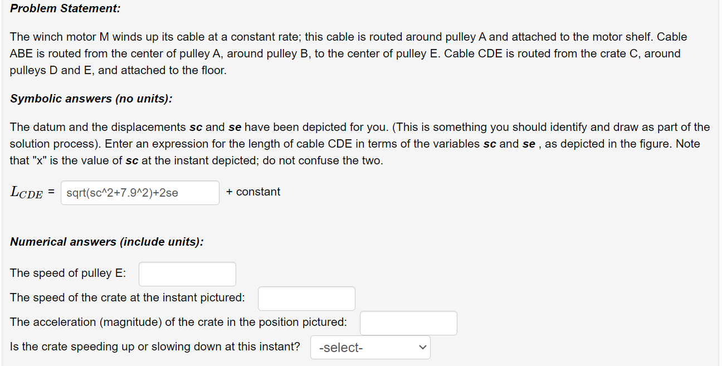Click the "The speed of pulley E:" label
The height and width of the screenshot is (366, 722).
tap(67, 273)
